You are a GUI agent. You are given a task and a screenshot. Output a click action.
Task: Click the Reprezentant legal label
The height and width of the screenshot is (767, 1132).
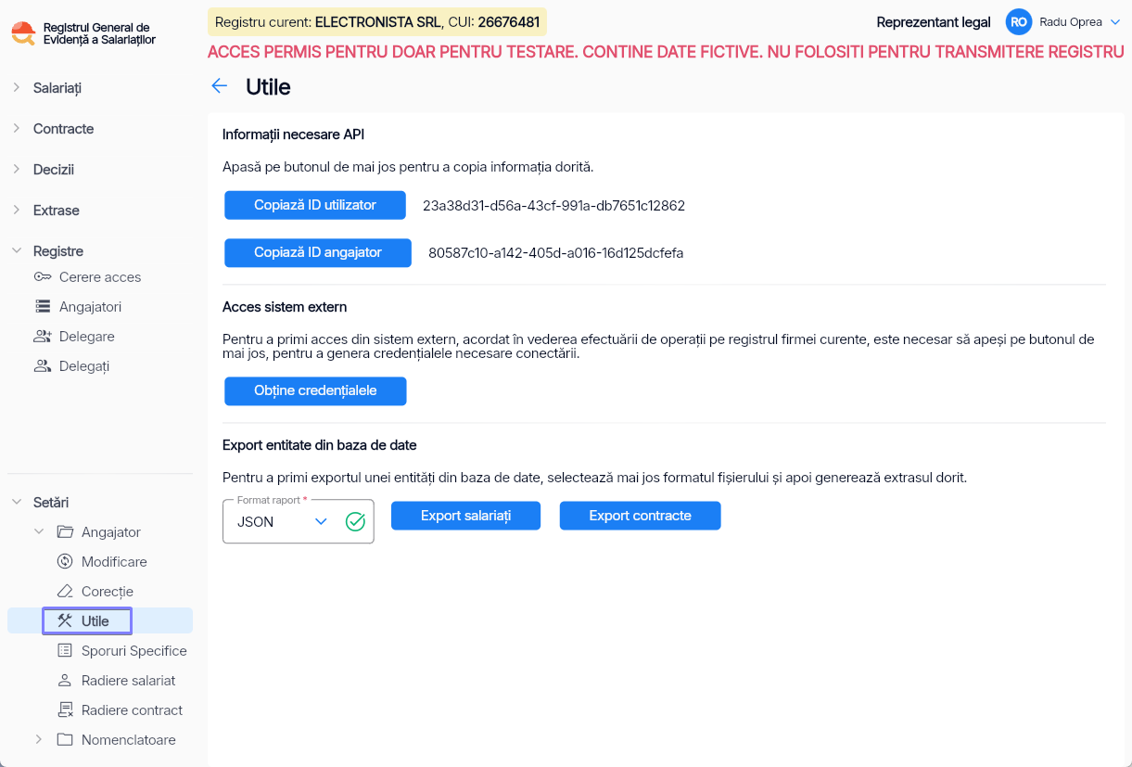(x=934, y=22)
